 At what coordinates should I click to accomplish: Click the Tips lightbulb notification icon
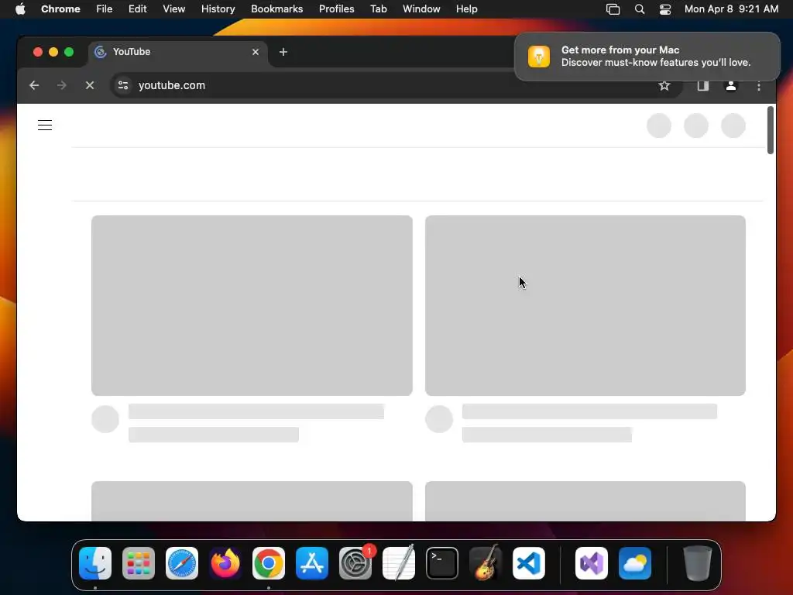pyautogui.click(x=539, y=56)
